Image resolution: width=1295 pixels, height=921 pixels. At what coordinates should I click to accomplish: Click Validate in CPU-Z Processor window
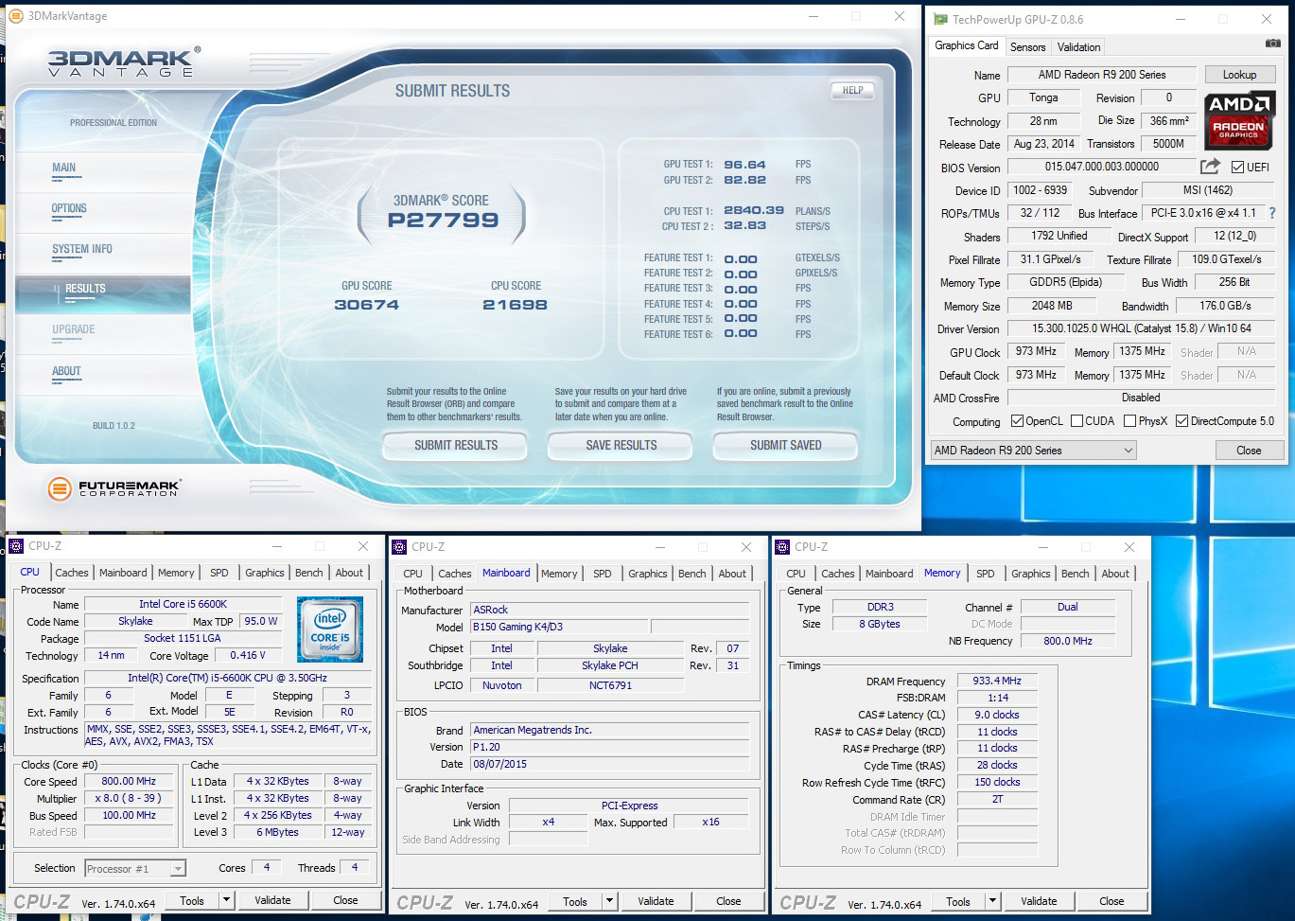coord(272,900)
